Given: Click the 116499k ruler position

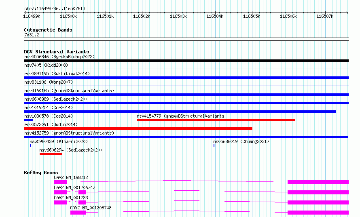Looking at the screenshot, I should [x=32, y=16].
